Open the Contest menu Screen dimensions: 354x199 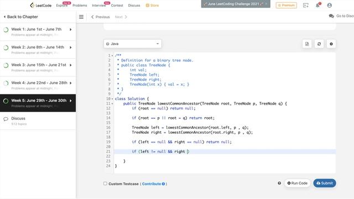click(117, 6)
